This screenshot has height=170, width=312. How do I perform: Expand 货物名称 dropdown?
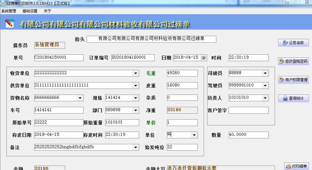point(80,98)
